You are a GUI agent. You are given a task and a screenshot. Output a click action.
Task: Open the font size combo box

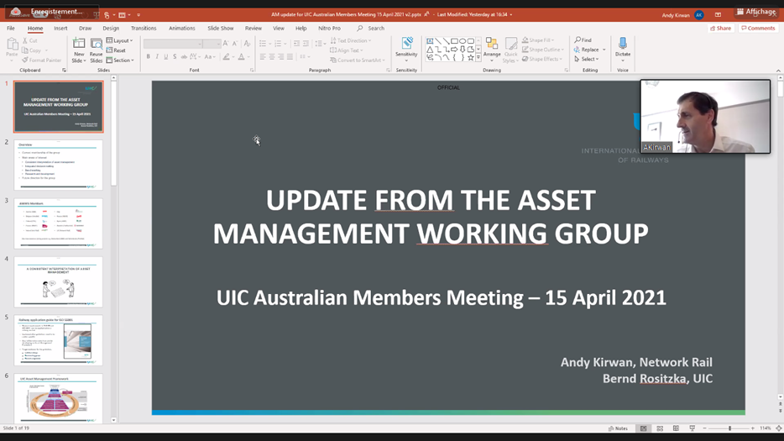click(x=212, y=44)
